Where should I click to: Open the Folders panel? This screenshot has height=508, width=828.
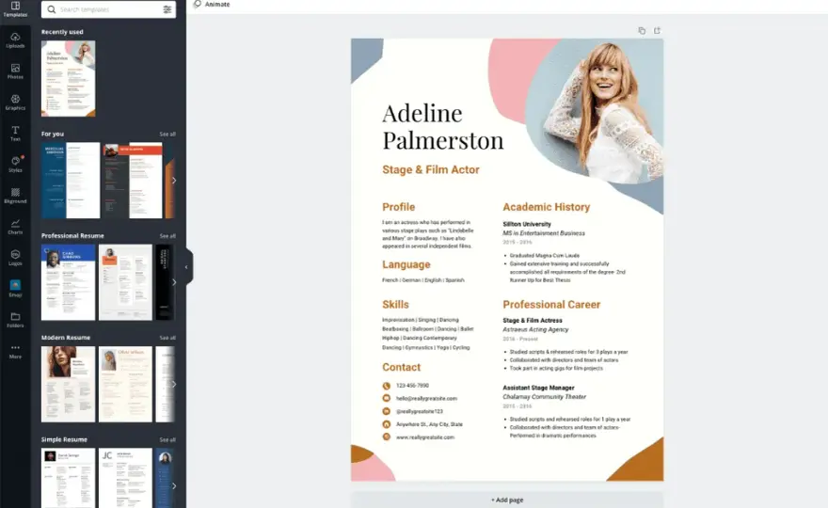click(15, 320)
